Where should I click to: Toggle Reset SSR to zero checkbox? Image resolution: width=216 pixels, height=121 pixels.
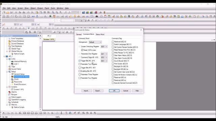(82, 50)
